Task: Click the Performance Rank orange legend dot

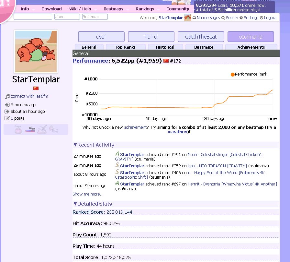Action: point(233,75)
